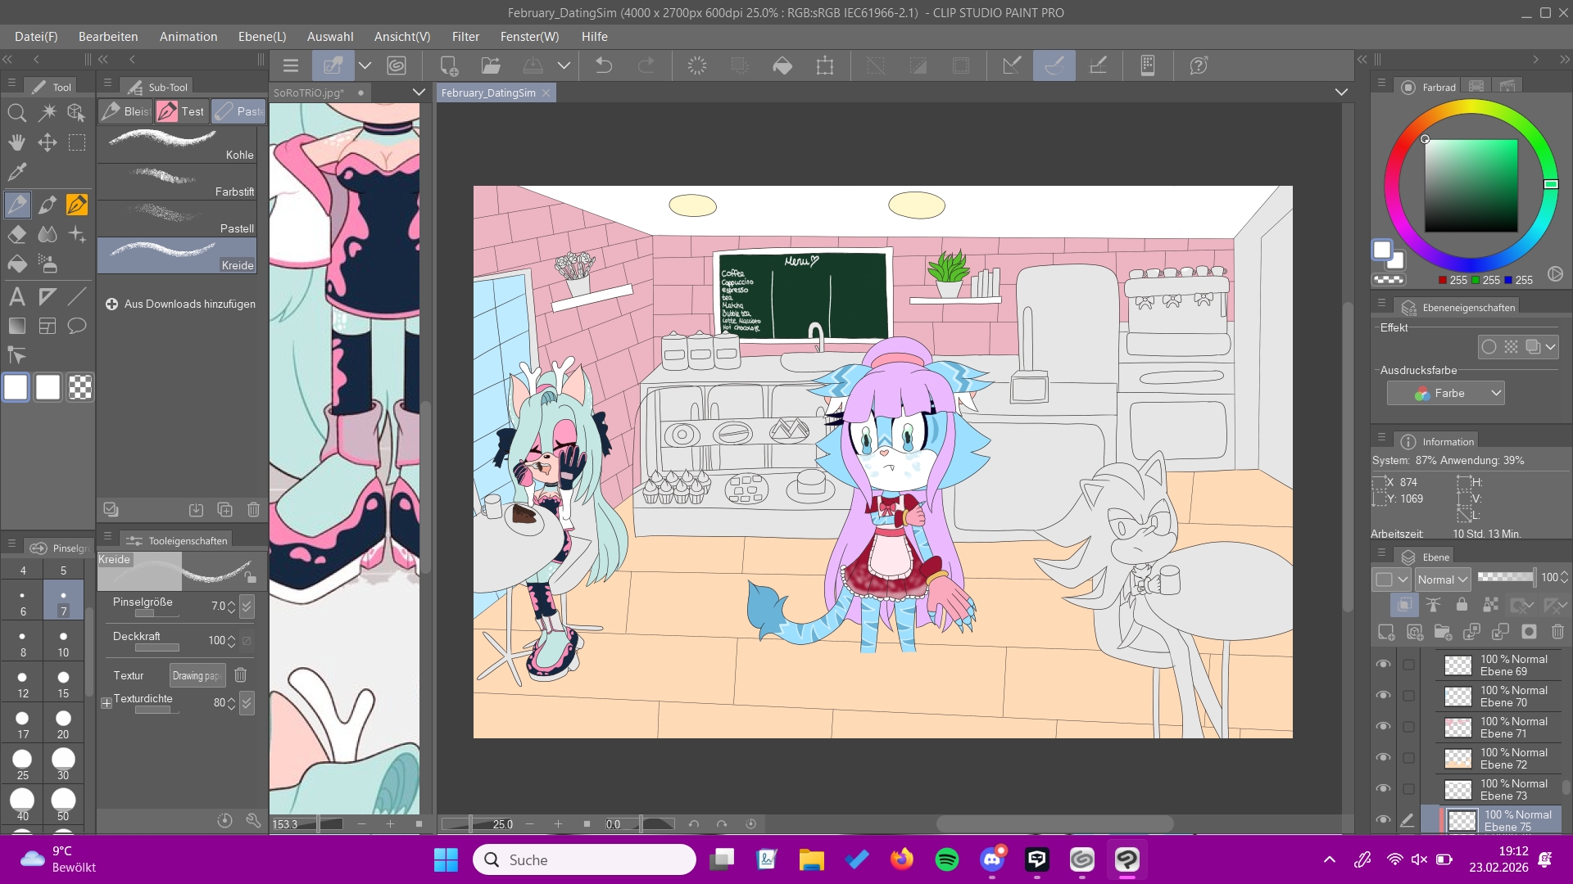Switch to the SoRoTRiO.jpg canvas tab
This screenshot has width=1573, height=884.
[x=309, y=93]
